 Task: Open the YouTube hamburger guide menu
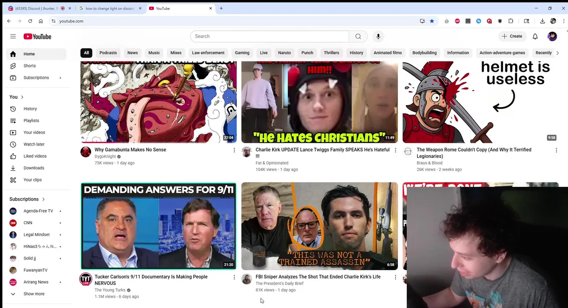pyautogui.click(x=13, y=36)
